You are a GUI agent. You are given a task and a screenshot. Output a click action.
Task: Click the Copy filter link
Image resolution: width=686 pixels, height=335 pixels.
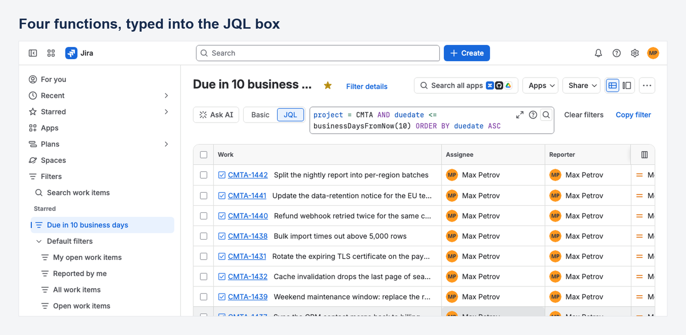(633, 115)
